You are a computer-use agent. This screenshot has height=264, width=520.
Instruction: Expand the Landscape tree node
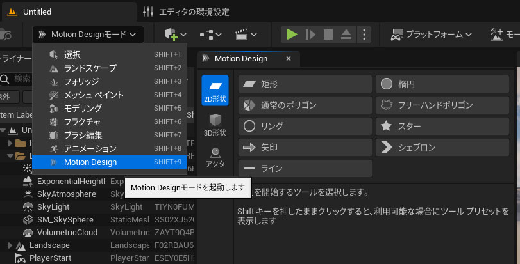tap(10, 245)
